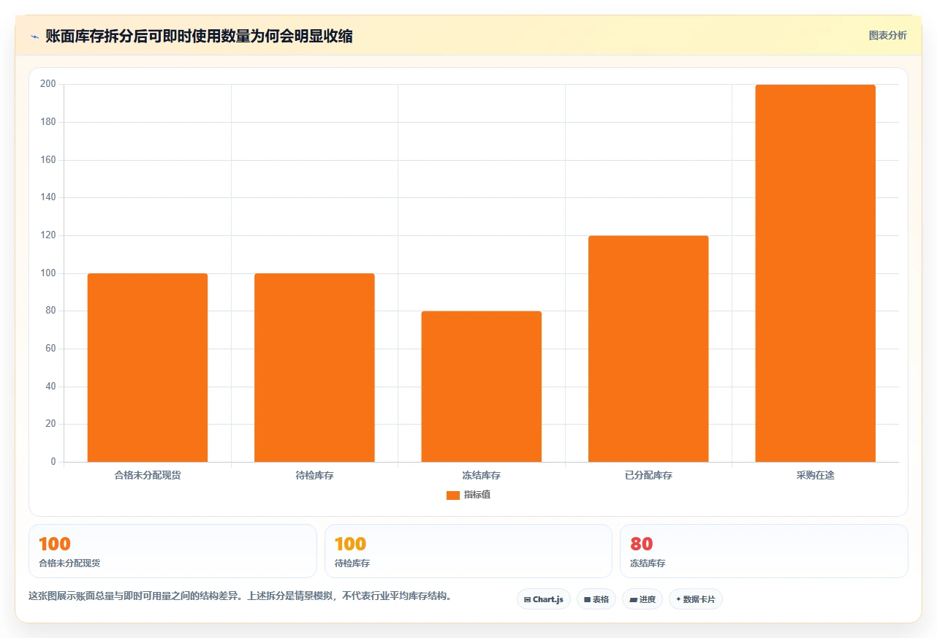
Task: Click the chart title 账面库存拆分后可即时使用数量为何会明显收缩
Action: pyautogui.click(x=199, y=37)
